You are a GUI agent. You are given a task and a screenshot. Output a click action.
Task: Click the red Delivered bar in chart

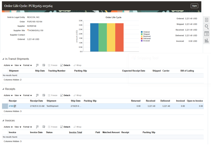[x=119, y=37]
